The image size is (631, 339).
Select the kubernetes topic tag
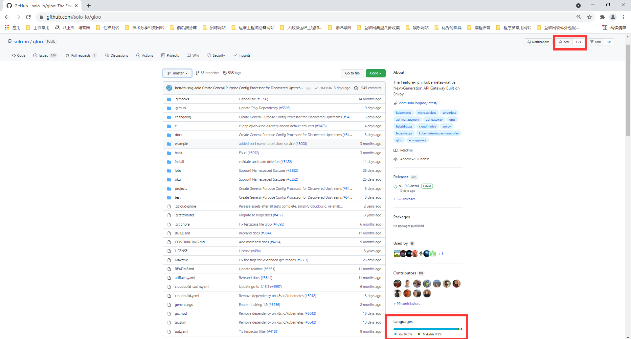(403, 113)
